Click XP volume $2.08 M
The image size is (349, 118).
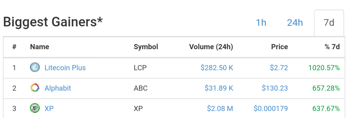point(220,109)
